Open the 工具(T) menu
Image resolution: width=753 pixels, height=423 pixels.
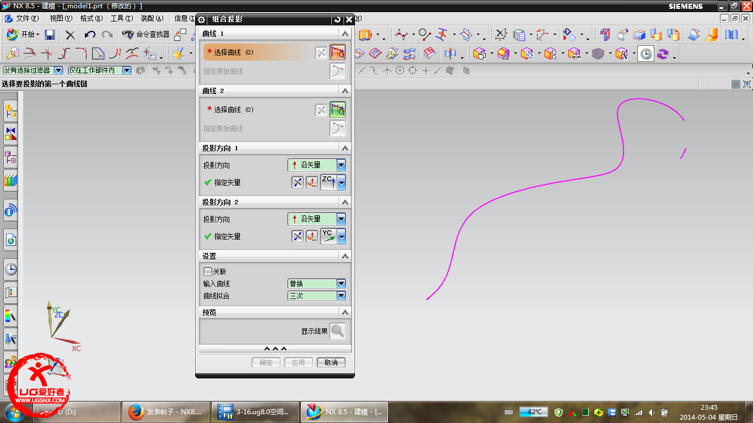(x=121, y=18)
